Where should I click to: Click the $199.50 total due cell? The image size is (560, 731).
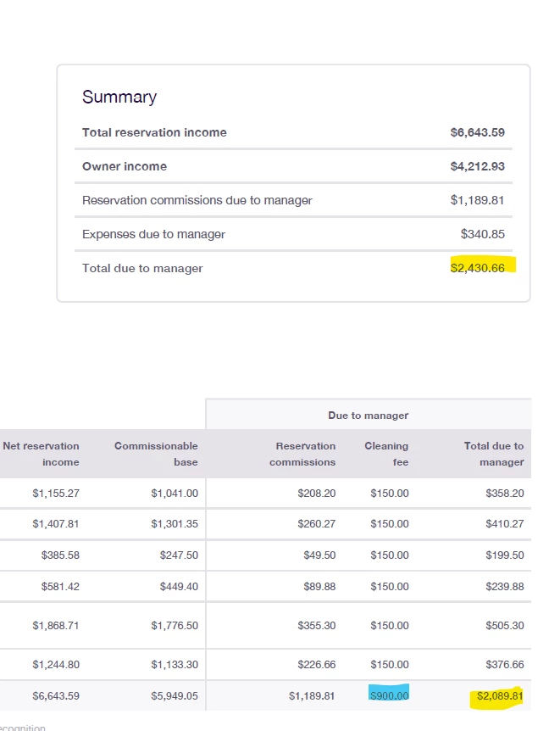[505, 555]
